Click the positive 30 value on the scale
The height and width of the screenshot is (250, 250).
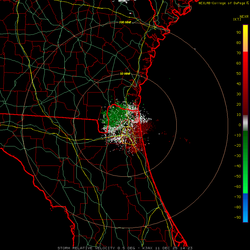click(239, 94)
